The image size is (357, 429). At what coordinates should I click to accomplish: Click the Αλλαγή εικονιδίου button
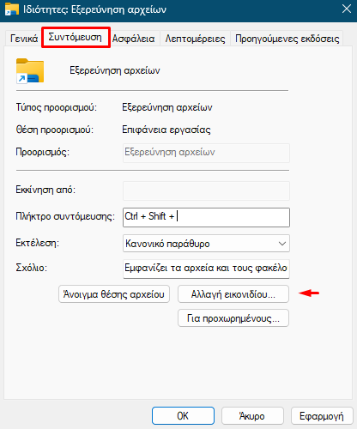point(233,294)
